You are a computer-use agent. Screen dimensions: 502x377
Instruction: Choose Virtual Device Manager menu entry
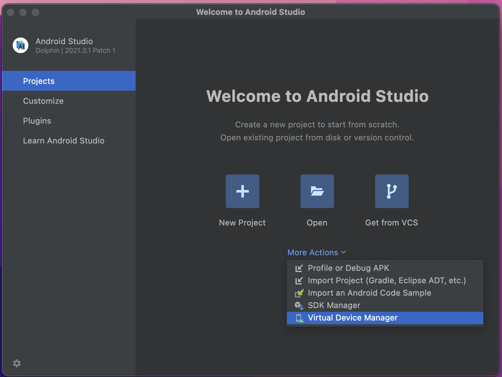(352, 318)
